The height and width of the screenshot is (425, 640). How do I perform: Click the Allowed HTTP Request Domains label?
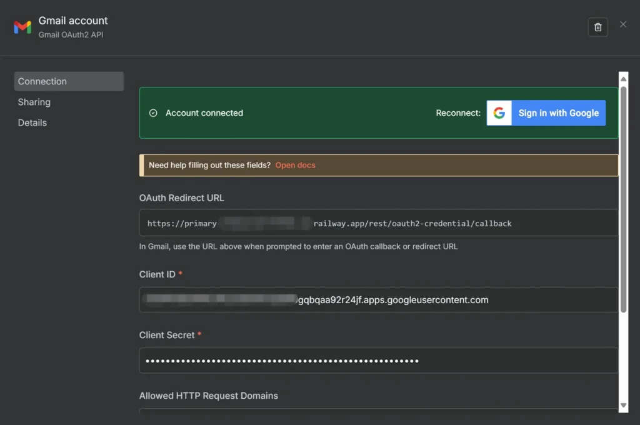209,396
